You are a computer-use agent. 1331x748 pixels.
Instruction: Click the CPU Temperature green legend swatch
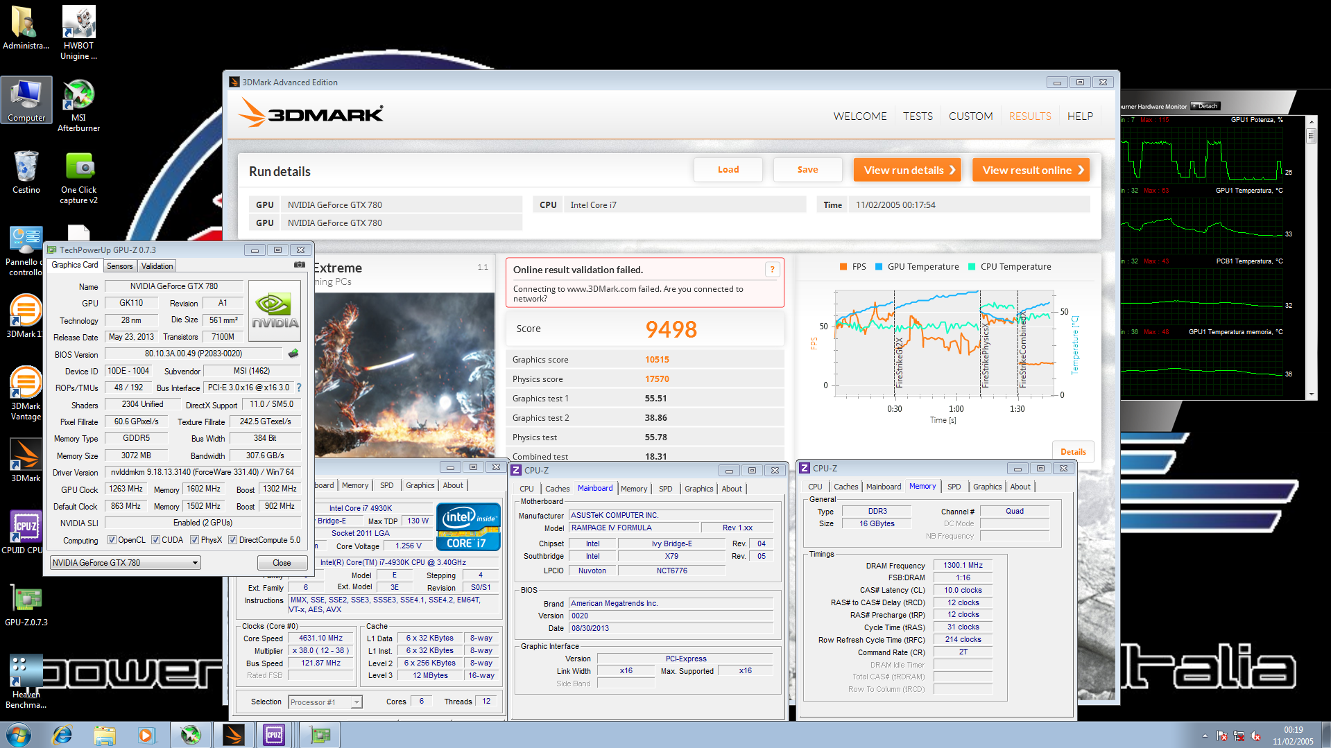pos(972,267)
